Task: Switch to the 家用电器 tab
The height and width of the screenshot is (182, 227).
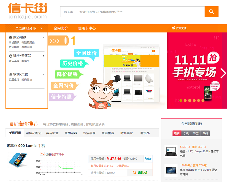Action: tap(71, 133)
